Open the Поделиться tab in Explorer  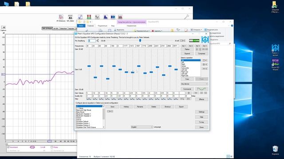click(x=103, y=26)
